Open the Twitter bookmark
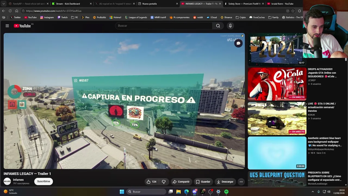The image size is (348, 196). (x=15, y=17)
